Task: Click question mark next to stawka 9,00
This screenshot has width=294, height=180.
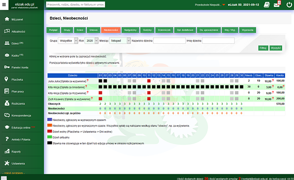Action: 273,92
